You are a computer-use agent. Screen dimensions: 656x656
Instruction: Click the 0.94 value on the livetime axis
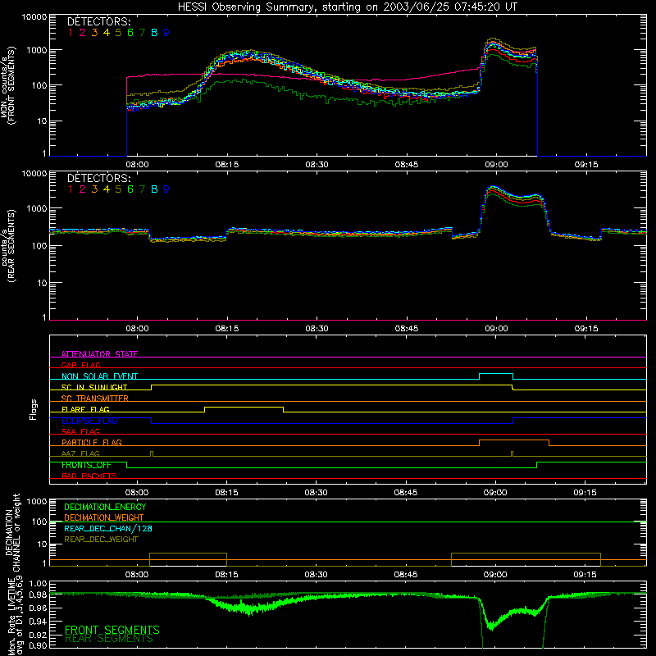coord(38,622)
